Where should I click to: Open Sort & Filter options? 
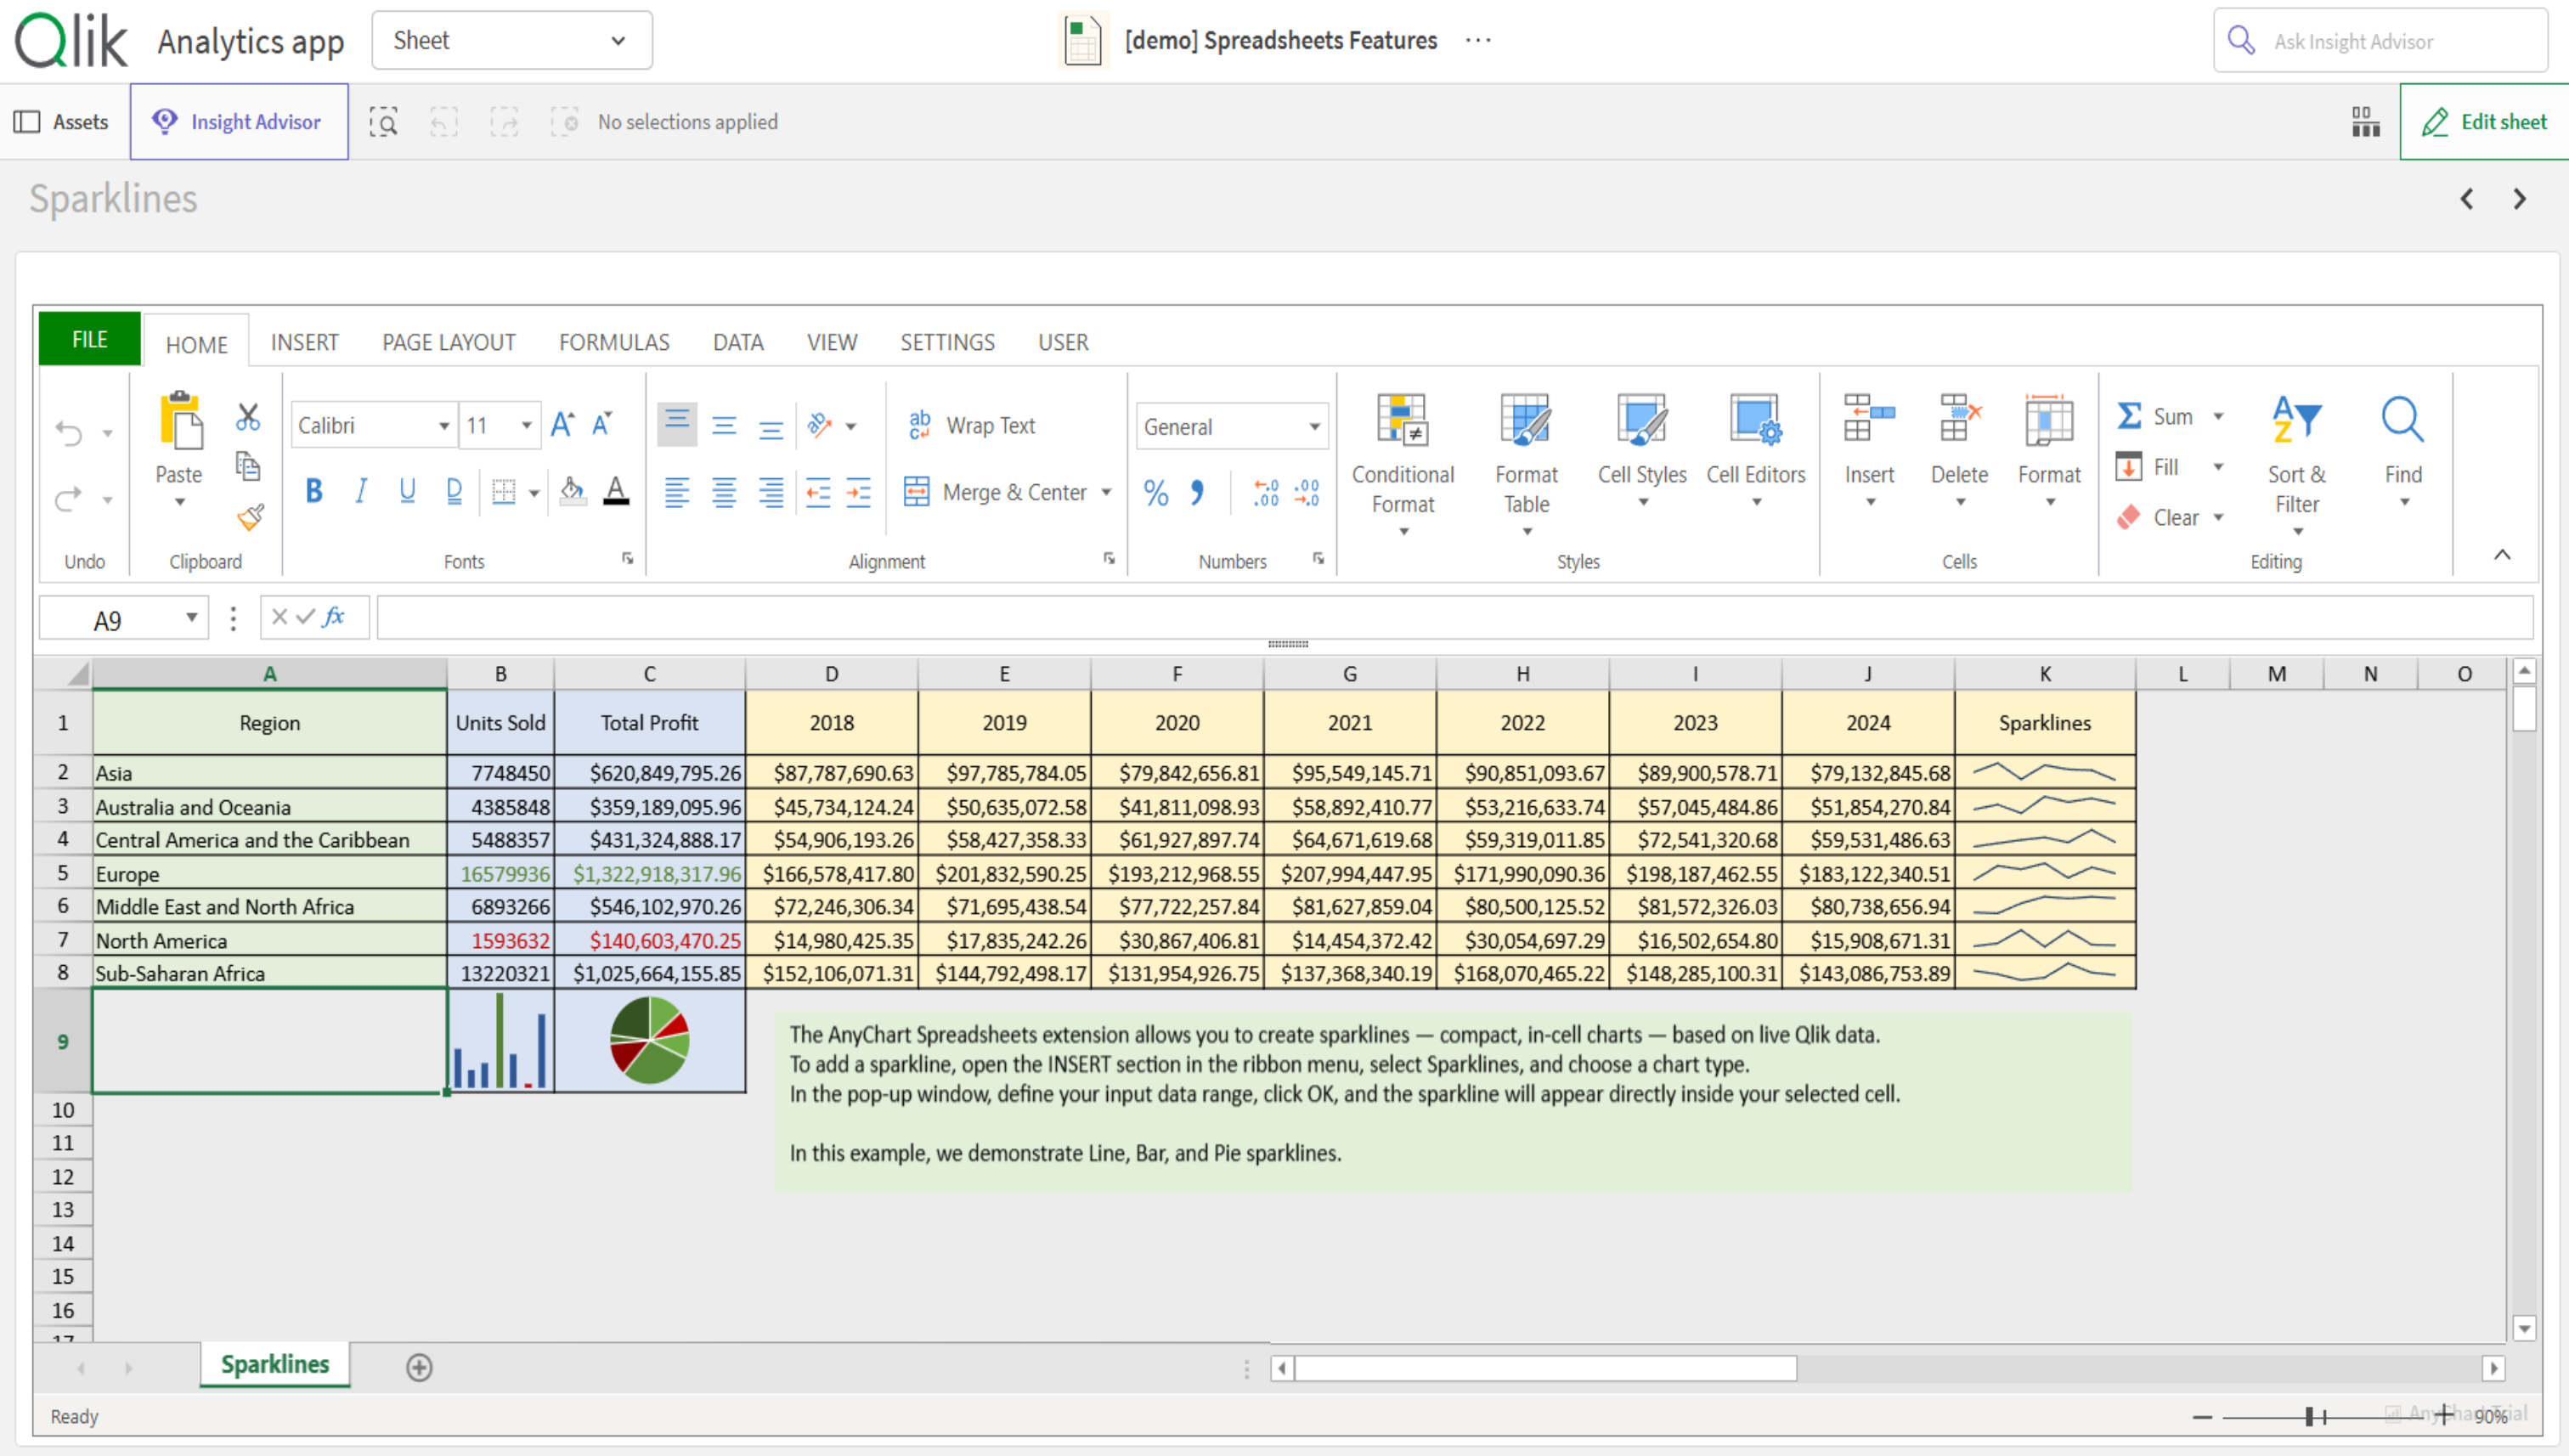click(2296, 464)
